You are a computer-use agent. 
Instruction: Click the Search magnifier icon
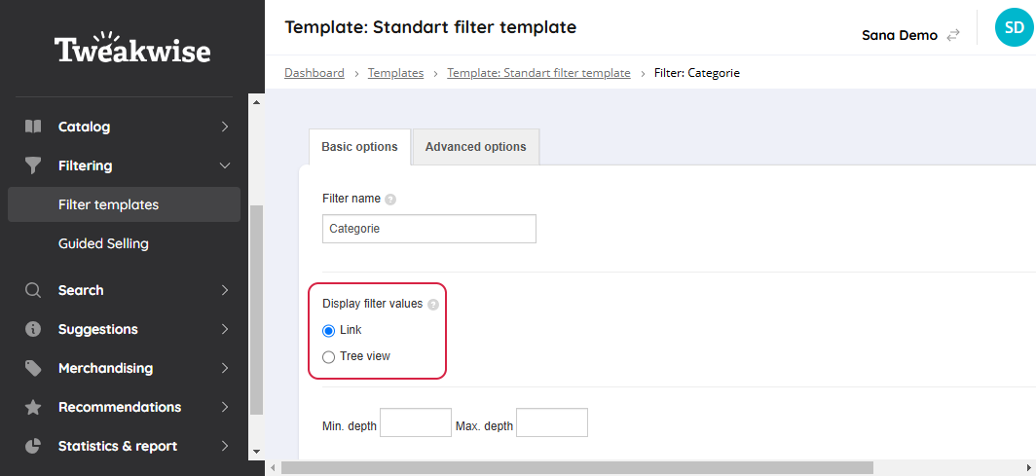pyautogui.click(x=33, y=290)
